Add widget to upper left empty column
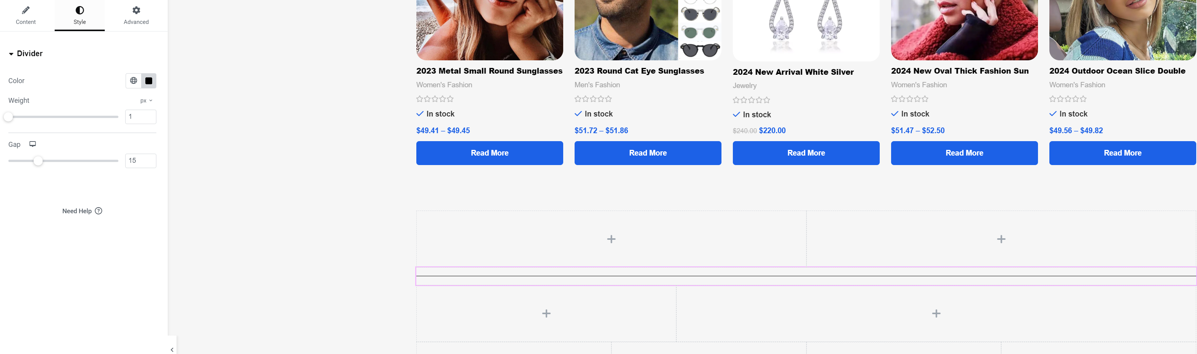 click(611, 239)
